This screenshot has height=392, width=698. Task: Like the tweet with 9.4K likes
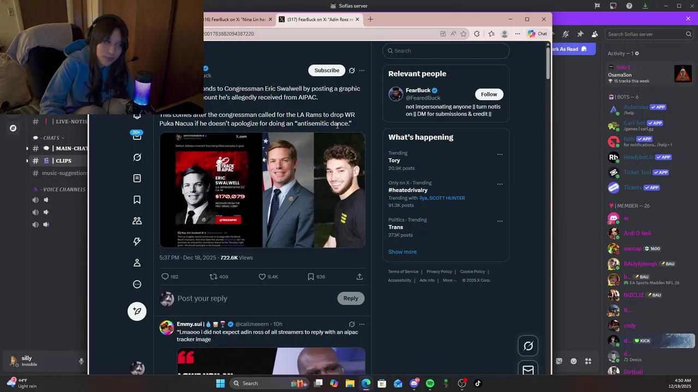click(262, 277)
